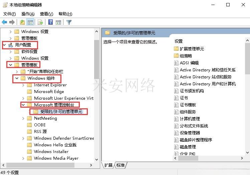Click the Up one level folder icon
The height and width of the screenshot is (175, 250).
pos(22,22)
